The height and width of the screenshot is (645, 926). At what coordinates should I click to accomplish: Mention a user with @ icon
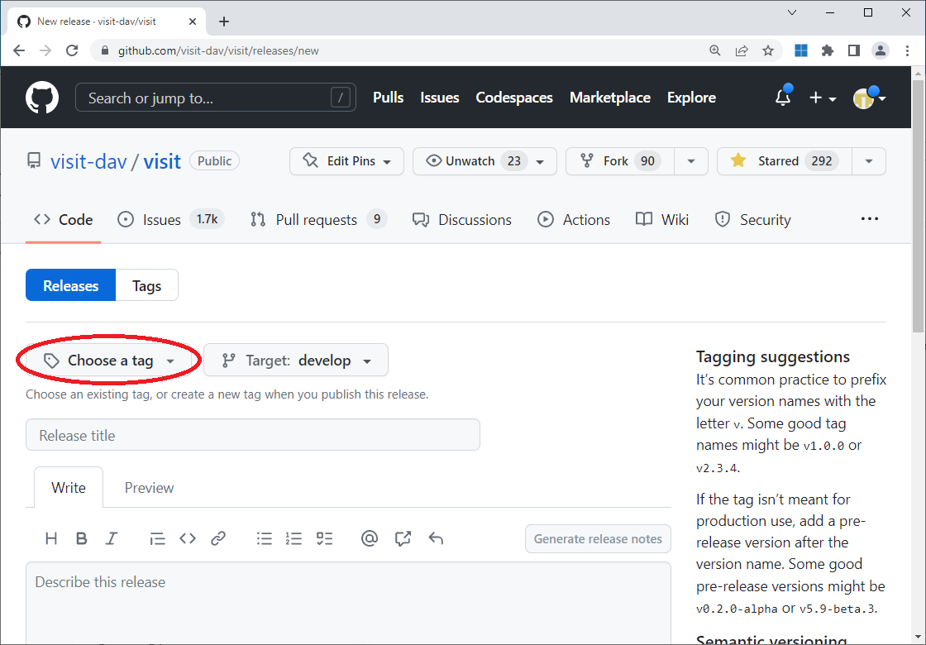pos(370,538)
